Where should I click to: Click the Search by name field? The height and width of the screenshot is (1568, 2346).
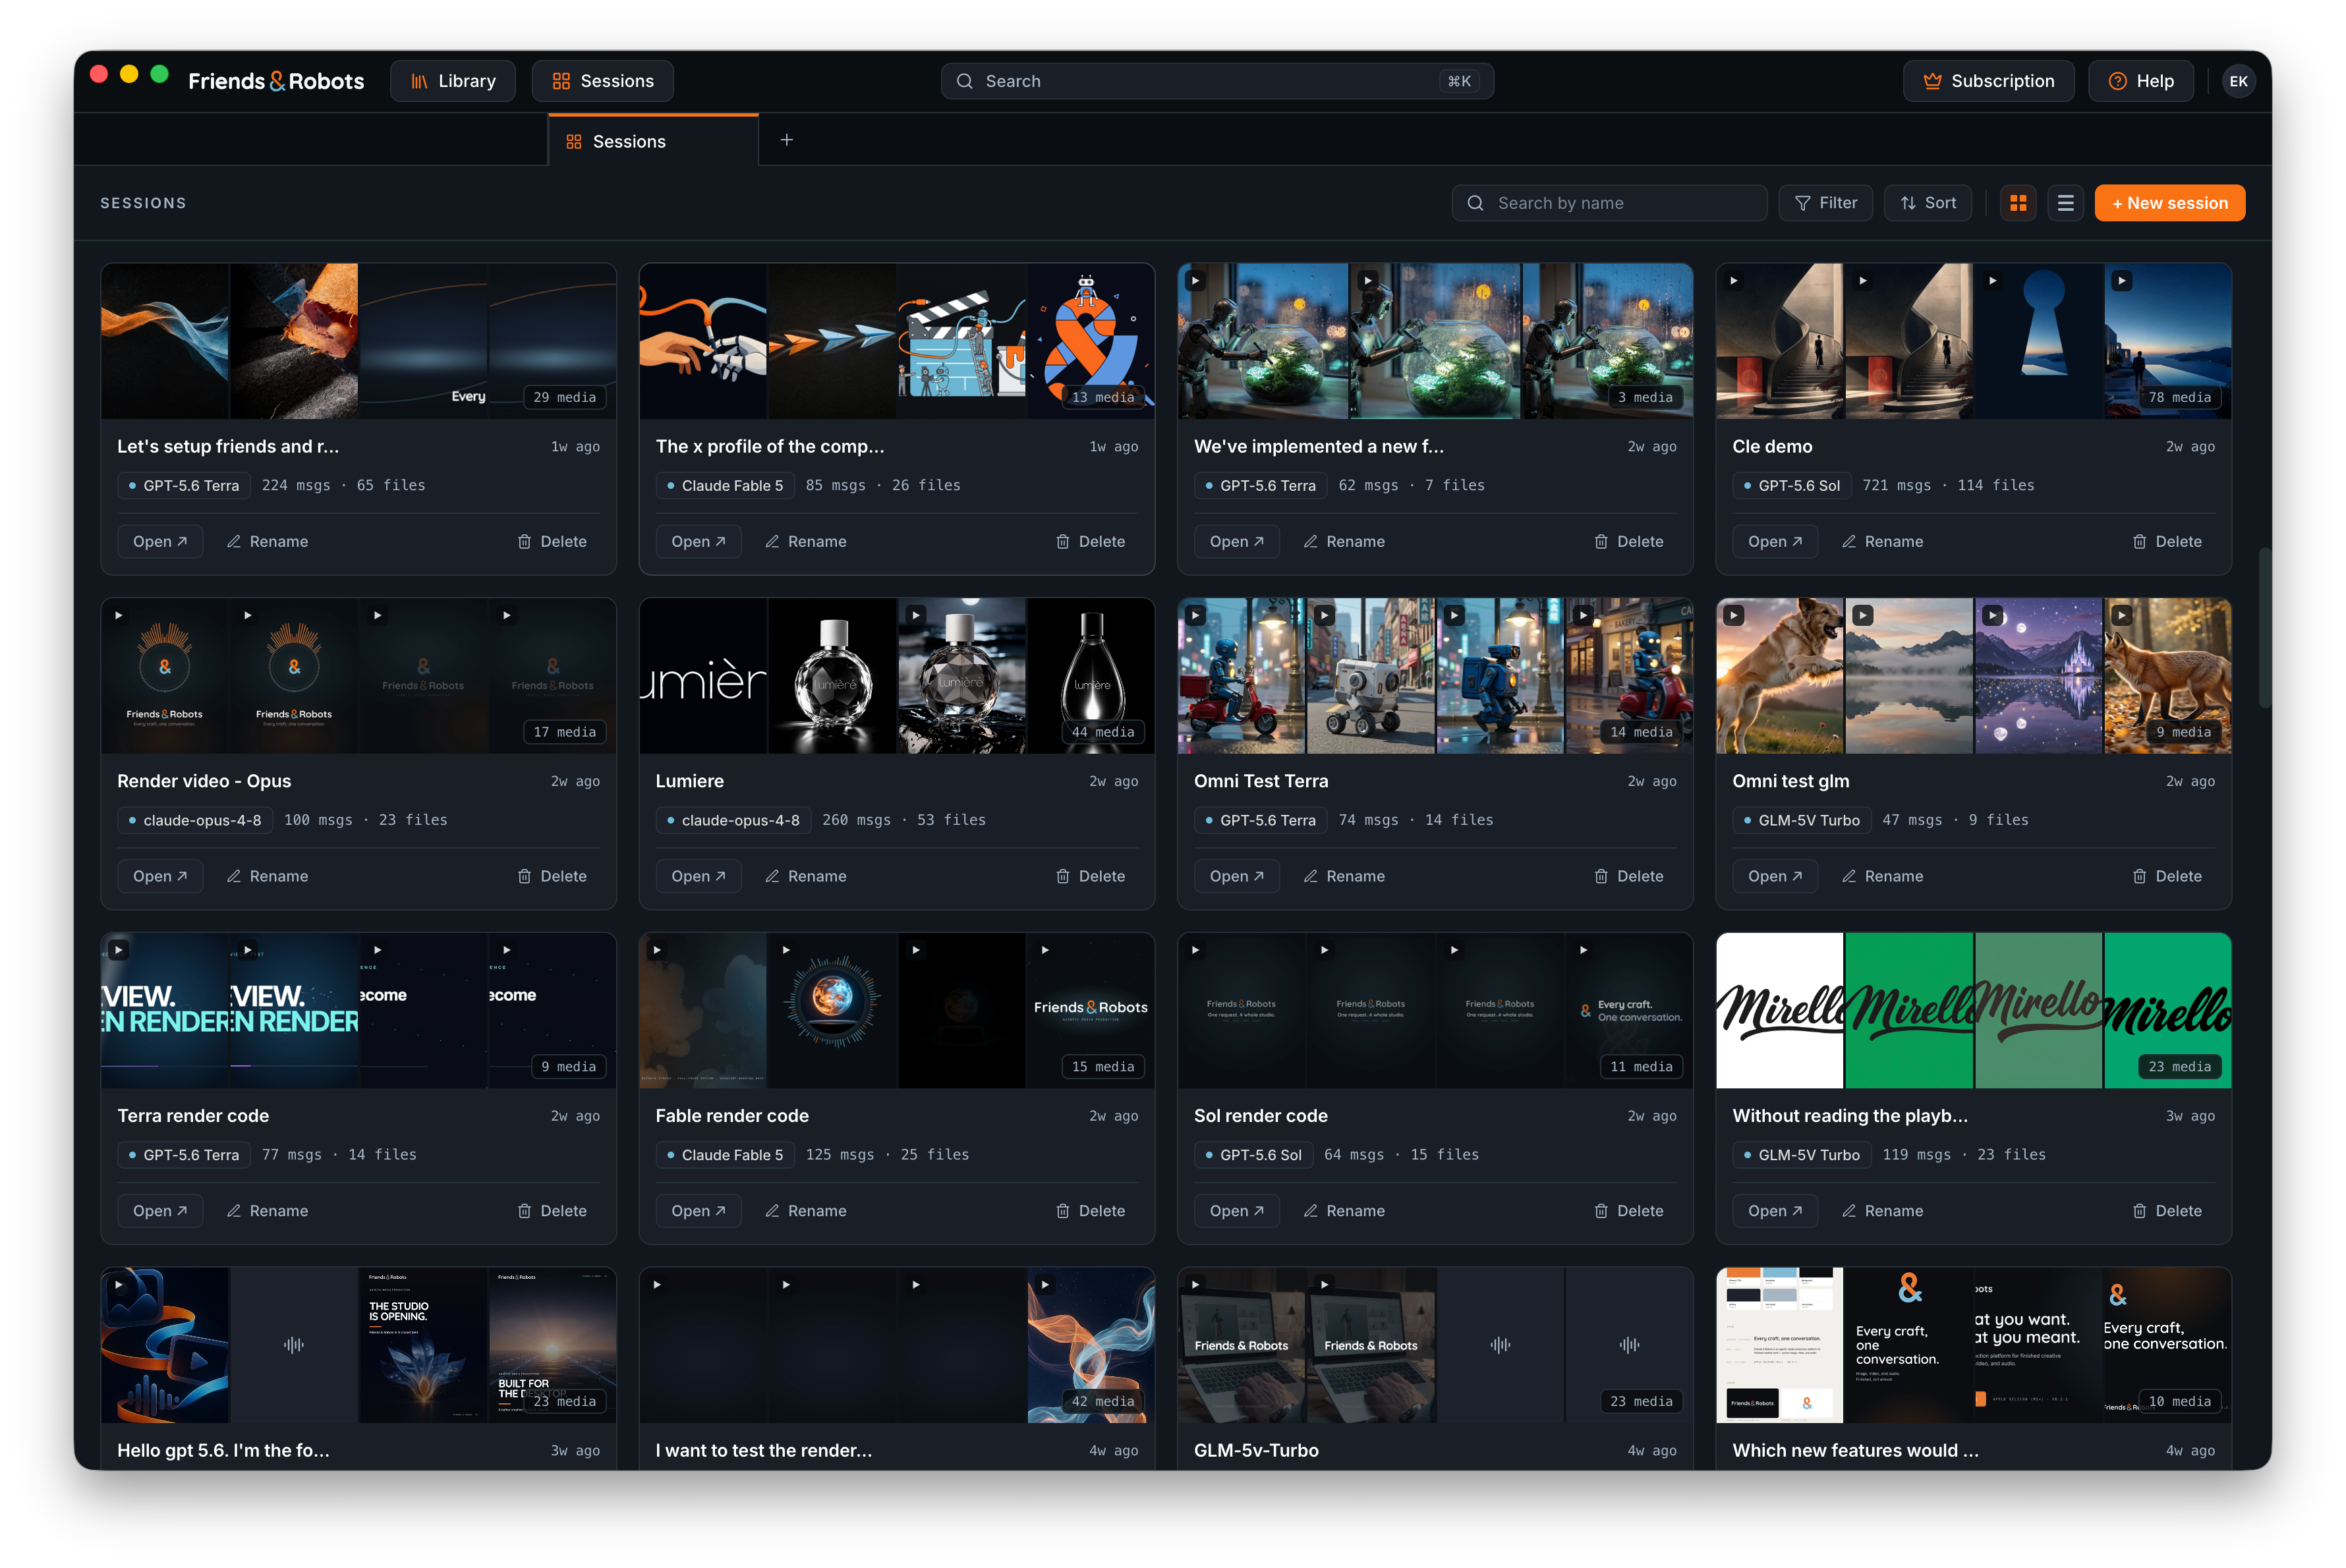coord(1608,203)
